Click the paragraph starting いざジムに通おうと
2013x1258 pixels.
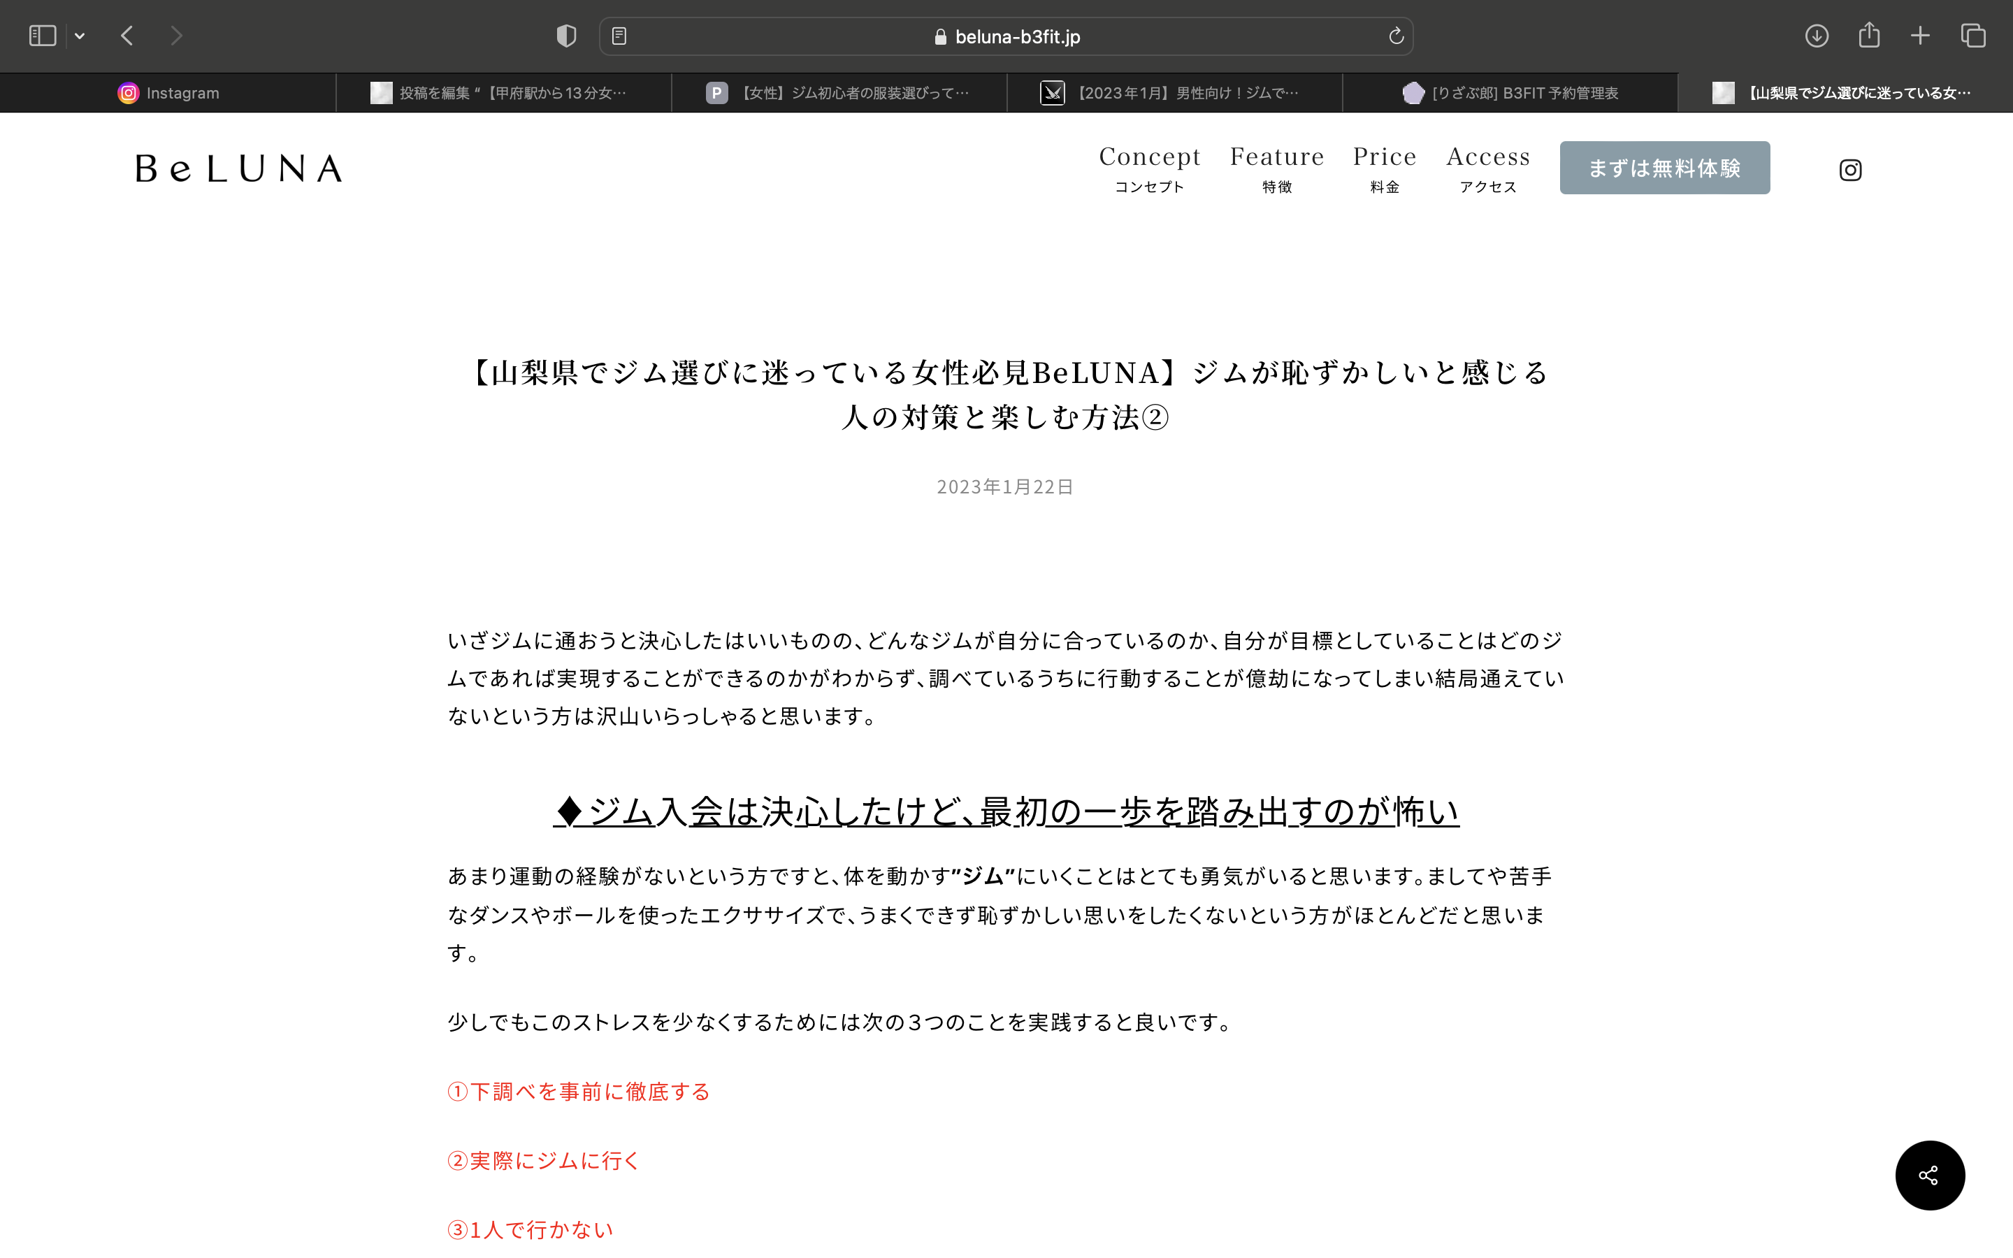1006,678
